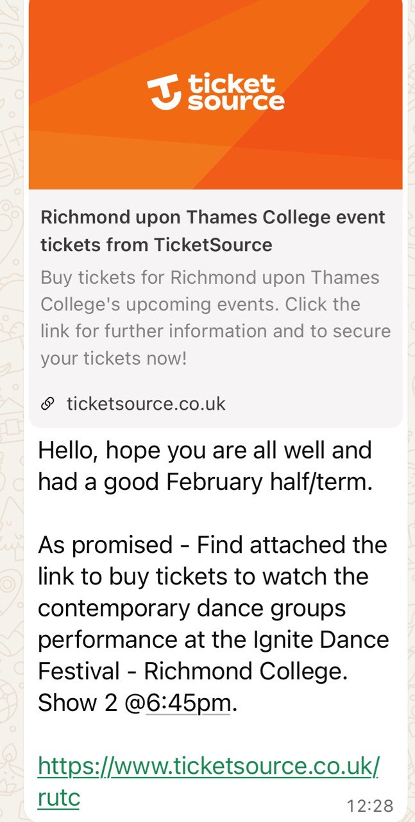415x822 pixels.
Task: Click the 'rutc' part of the link
Action: [x=58, y=798]
